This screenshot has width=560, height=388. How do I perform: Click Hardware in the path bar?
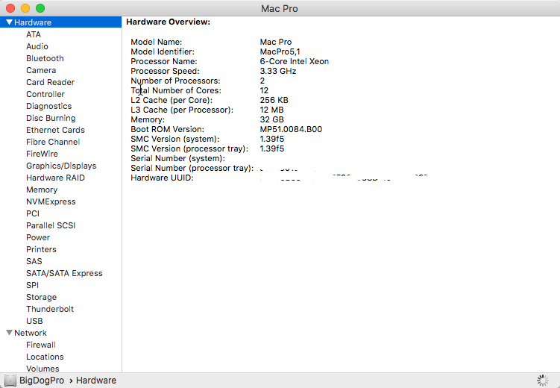(96, 381)
